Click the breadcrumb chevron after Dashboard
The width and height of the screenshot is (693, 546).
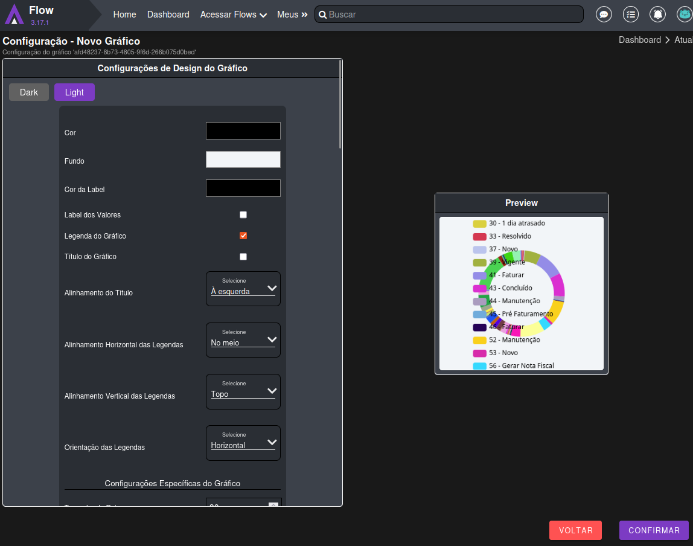point(668,40)
